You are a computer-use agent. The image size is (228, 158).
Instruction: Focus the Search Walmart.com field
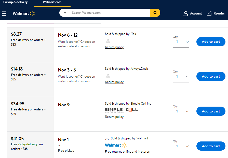click(x=110, y=13)
